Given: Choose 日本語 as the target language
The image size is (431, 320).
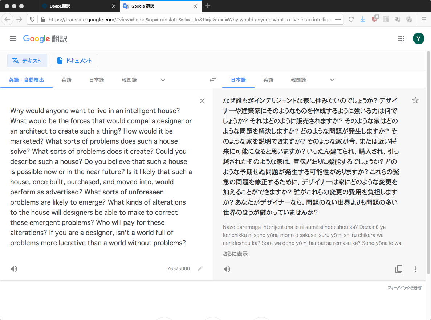Looking at the screenshot, I should (x=238, y=80).
